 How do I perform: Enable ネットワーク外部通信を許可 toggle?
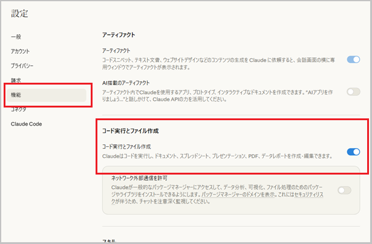pyautogui.click(x=344, y=190)
